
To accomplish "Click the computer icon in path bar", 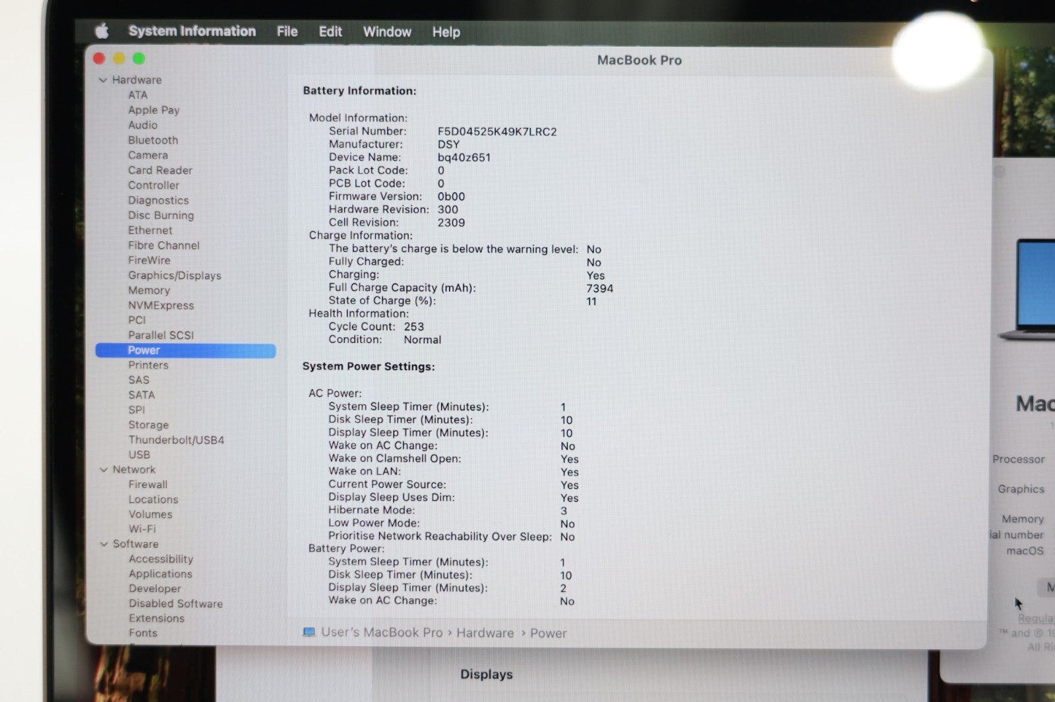I will click(x=309, y=632).
